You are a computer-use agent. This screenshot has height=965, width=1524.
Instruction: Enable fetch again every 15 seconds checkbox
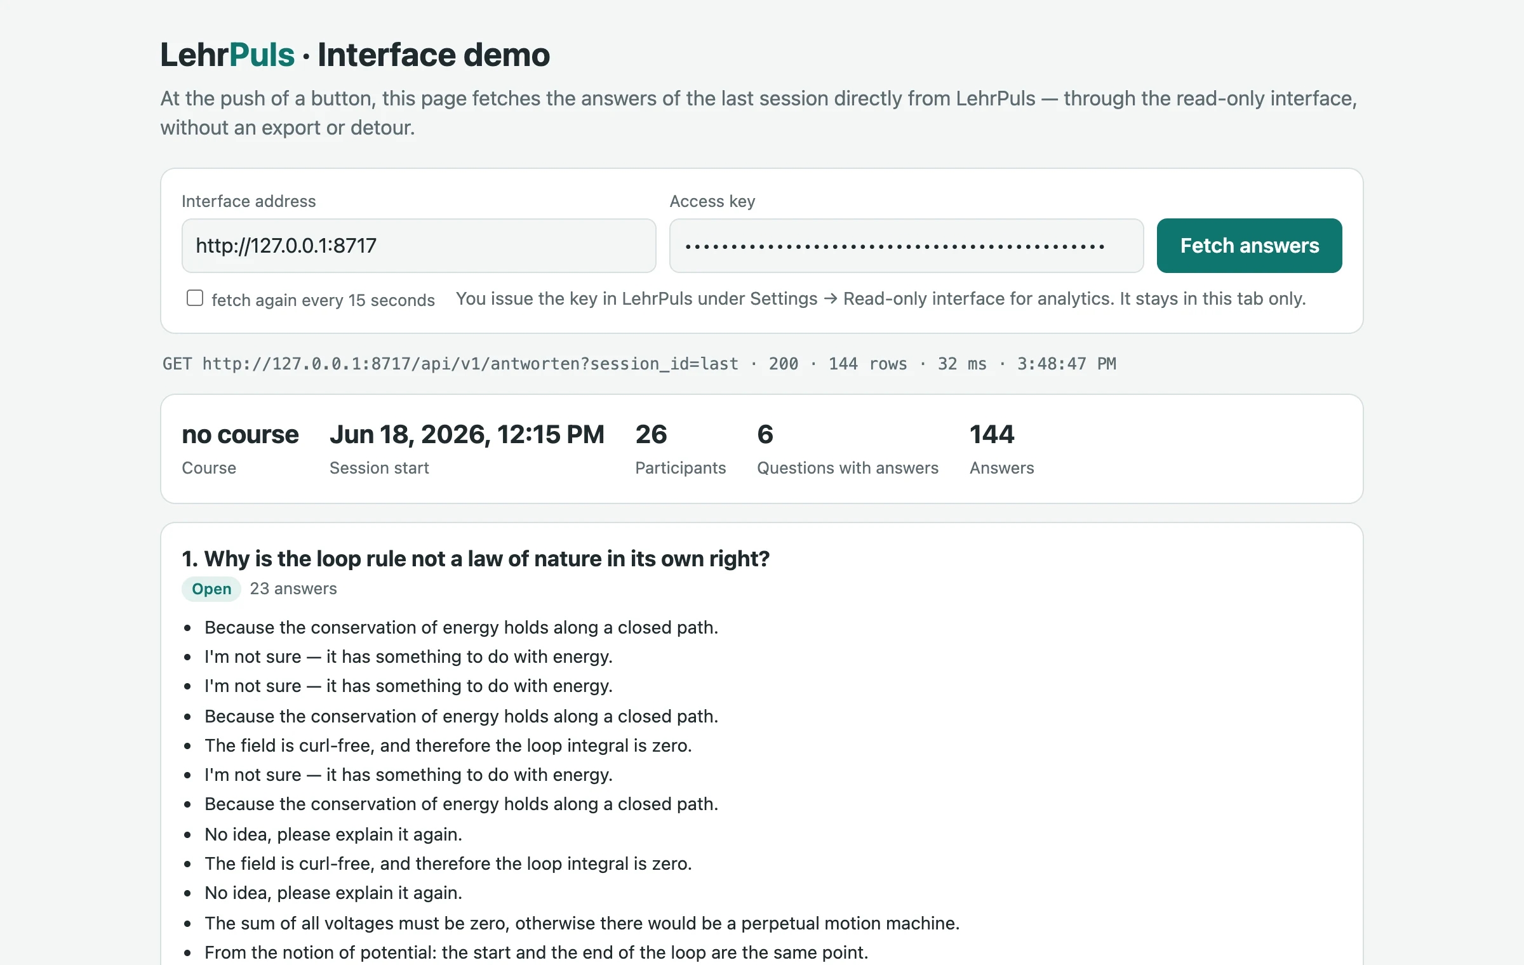195,298
